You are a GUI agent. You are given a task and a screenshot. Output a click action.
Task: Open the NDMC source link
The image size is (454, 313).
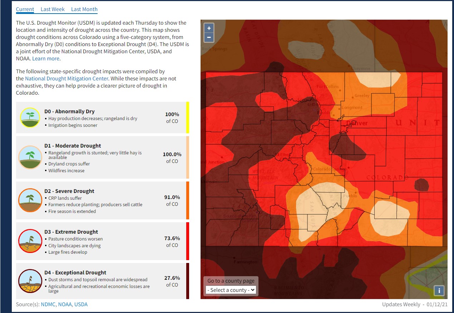click(48, 304)
